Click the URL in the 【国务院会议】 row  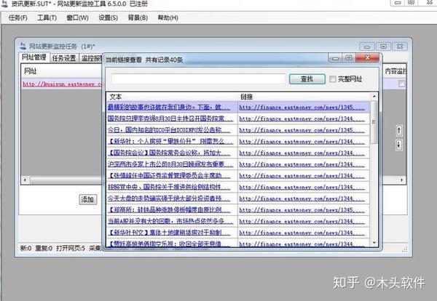click(x=302, y=153)
